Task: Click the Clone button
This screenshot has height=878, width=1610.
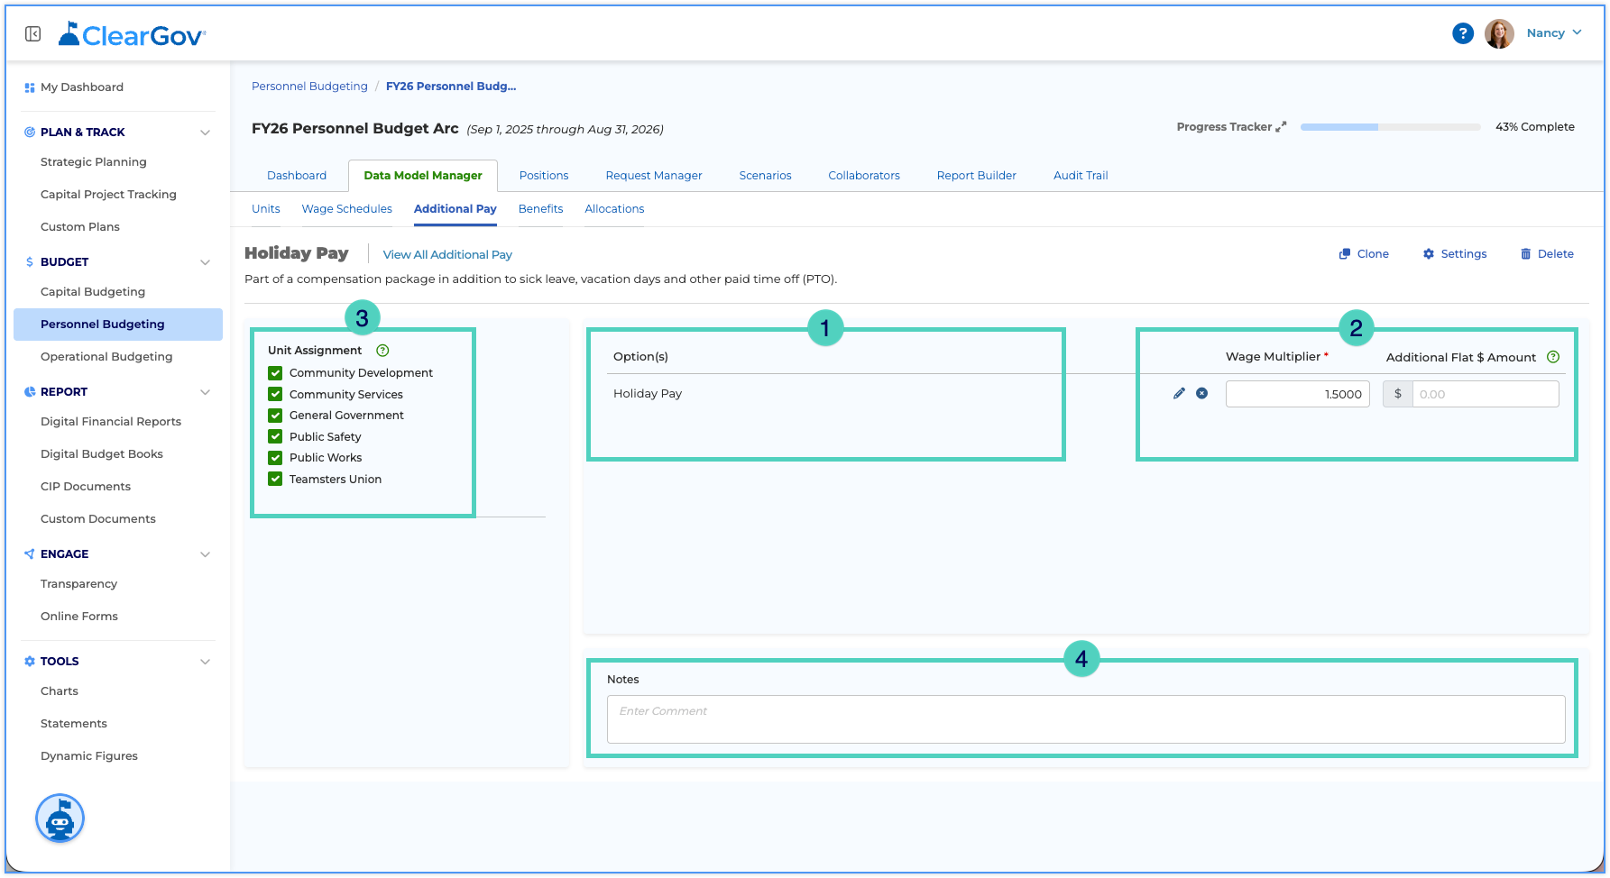Action: click(1364, 254)
